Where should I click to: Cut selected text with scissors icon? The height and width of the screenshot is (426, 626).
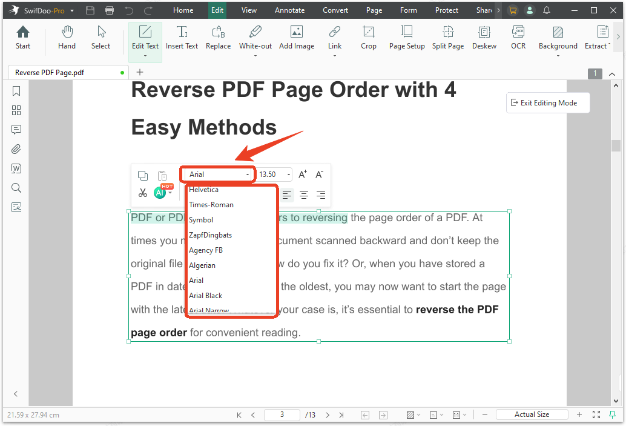coord(142,193)
